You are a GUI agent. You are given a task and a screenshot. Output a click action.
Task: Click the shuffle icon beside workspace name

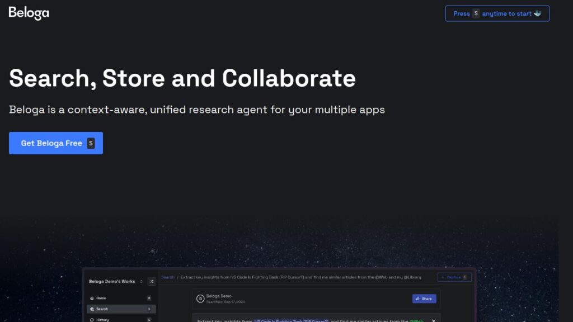click(152, 281)
